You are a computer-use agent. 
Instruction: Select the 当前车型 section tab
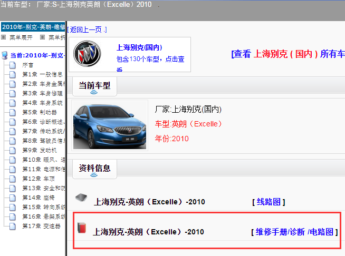[94, 86]
